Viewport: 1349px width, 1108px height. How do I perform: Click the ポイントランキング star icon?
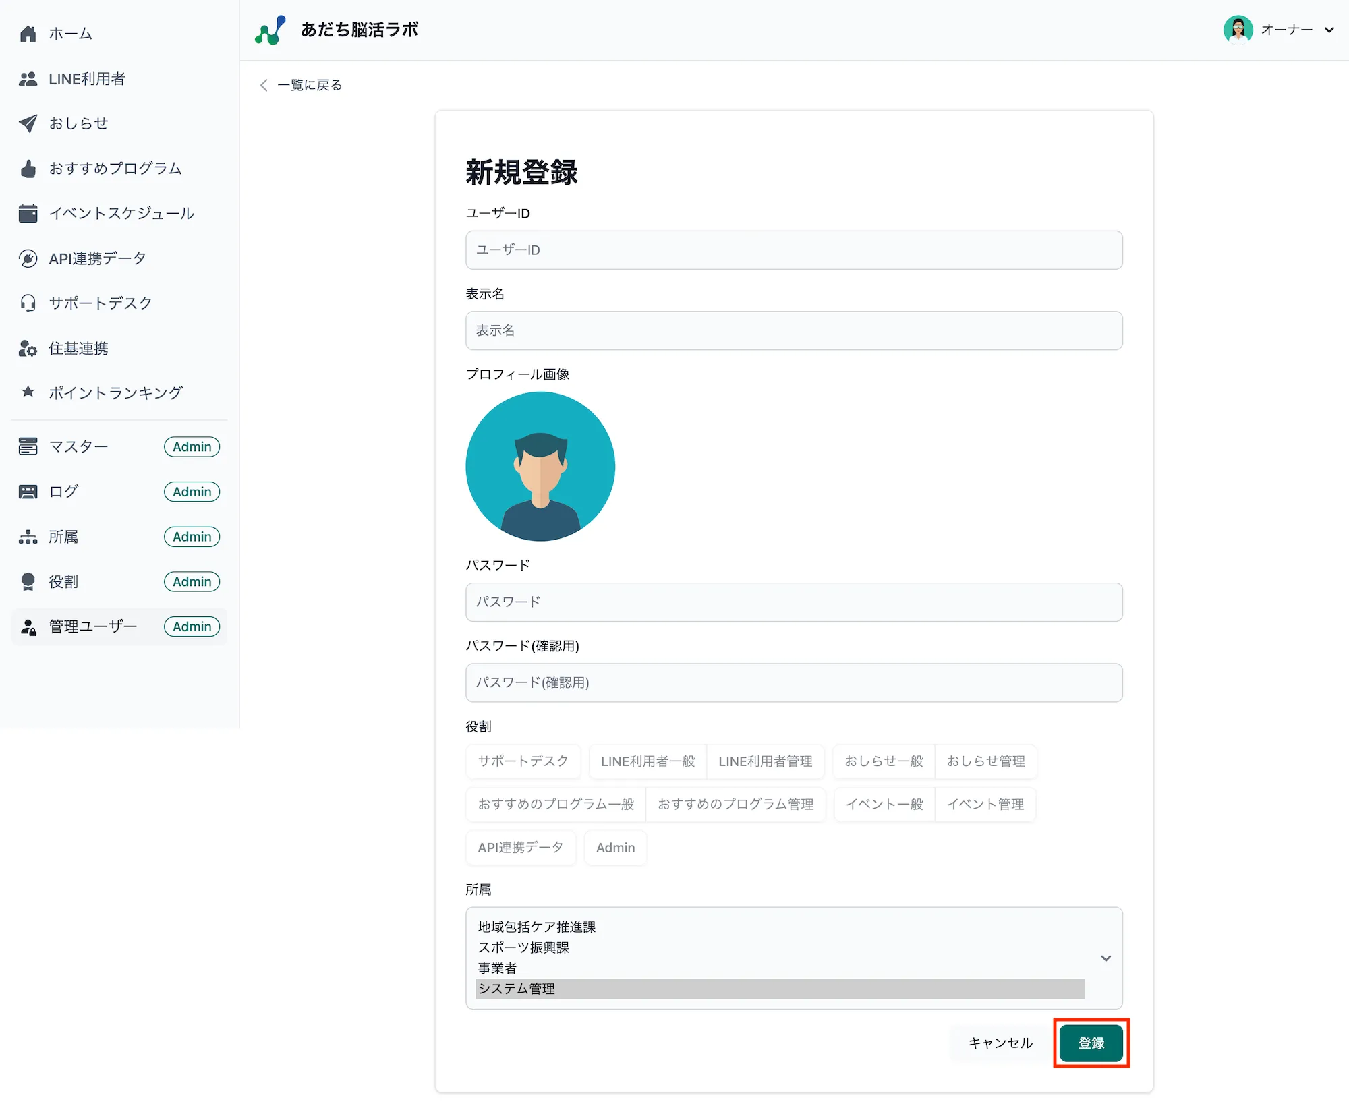[x=28, y=392]
